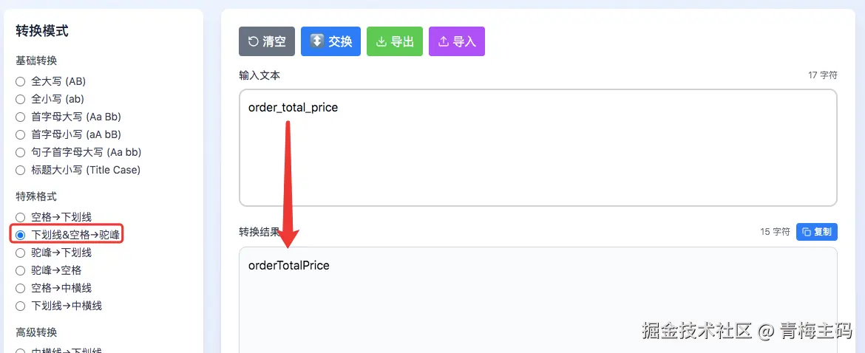Select 句子首字母大写 (Aa bb) option
The image size is (865, 353).
coord(21,152)
